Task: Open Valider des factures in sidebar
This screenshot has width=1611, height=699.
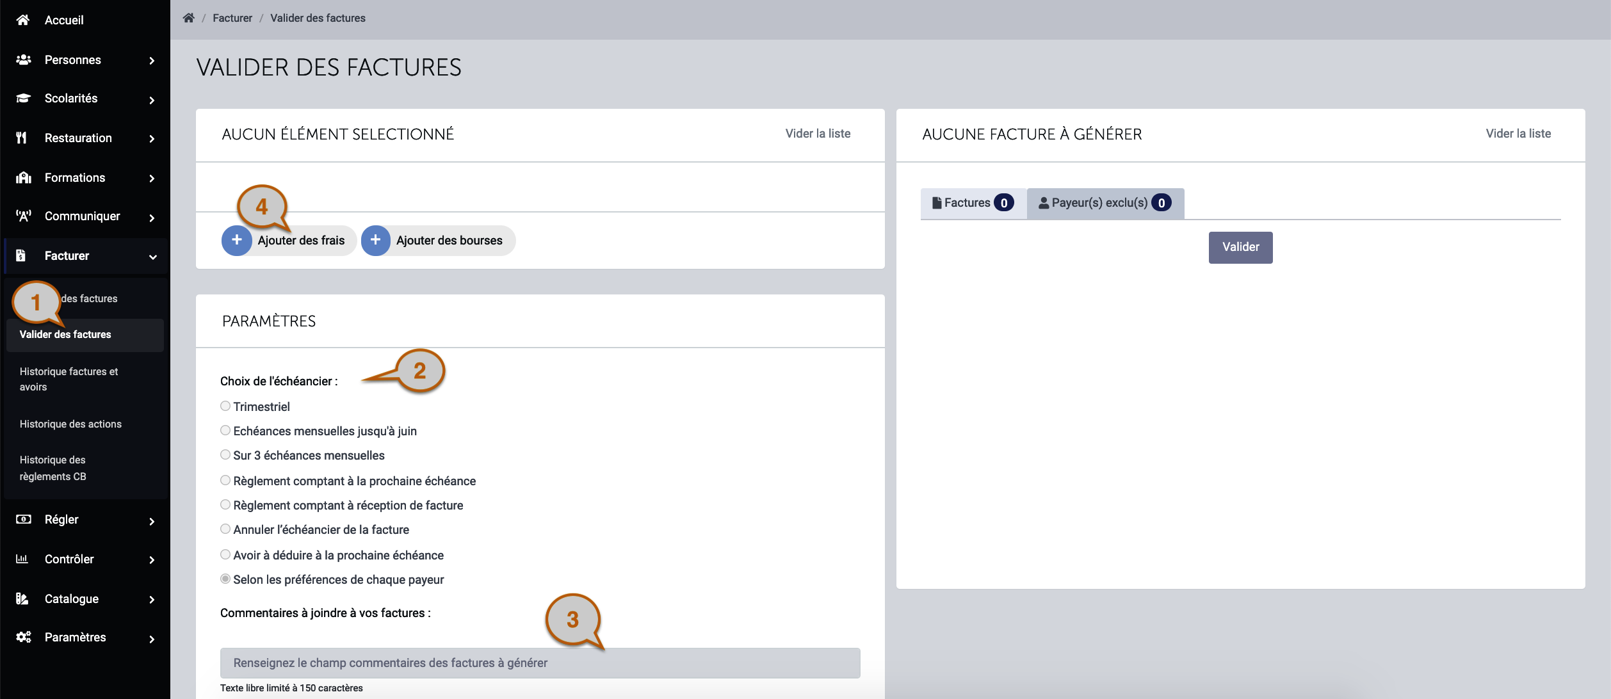Action: (x=85, y=335)
